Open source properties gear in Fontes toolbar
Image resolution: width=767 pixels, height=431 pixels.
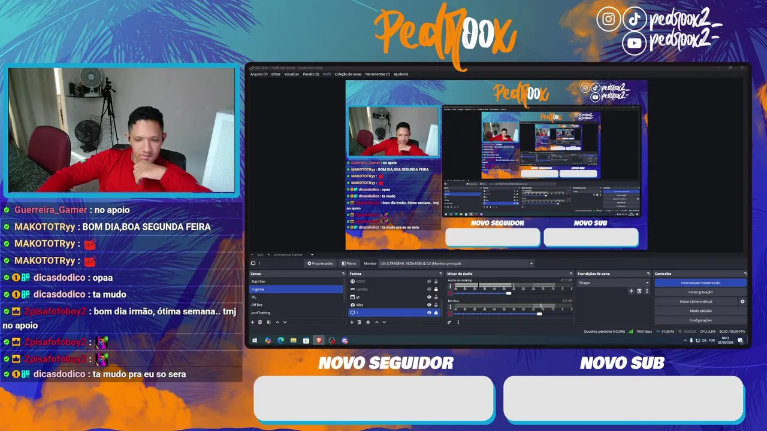tap(368, 322)
